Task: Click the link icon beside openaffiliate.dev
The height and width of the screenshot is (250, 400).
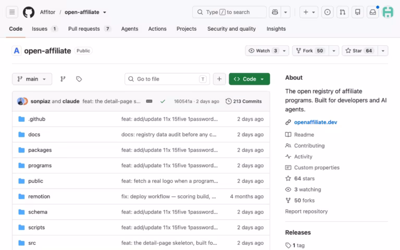Action: pos(288,122)
